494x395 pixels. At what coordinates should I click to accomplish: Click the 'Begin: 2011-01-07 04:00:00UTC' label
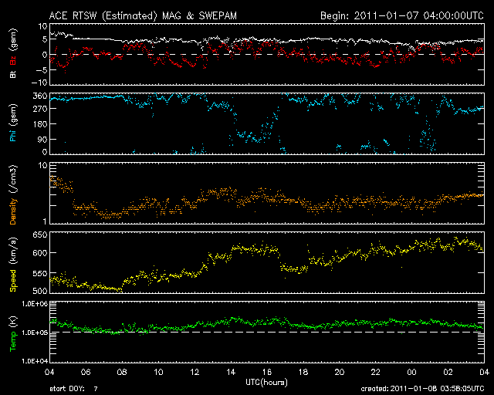402,15
